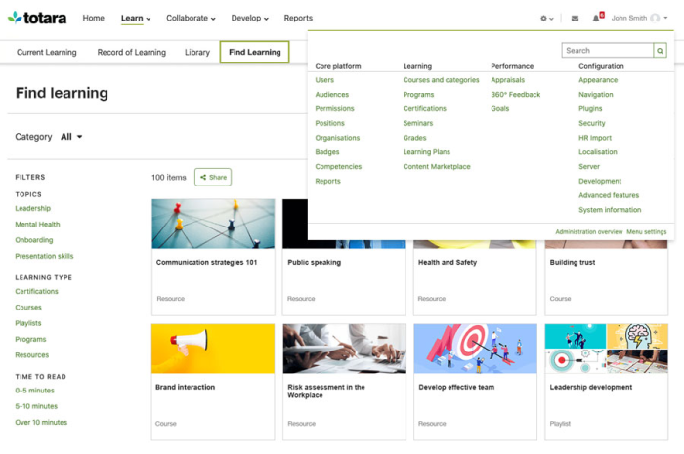Open Audiences admin link

click(x=332, y=94)
